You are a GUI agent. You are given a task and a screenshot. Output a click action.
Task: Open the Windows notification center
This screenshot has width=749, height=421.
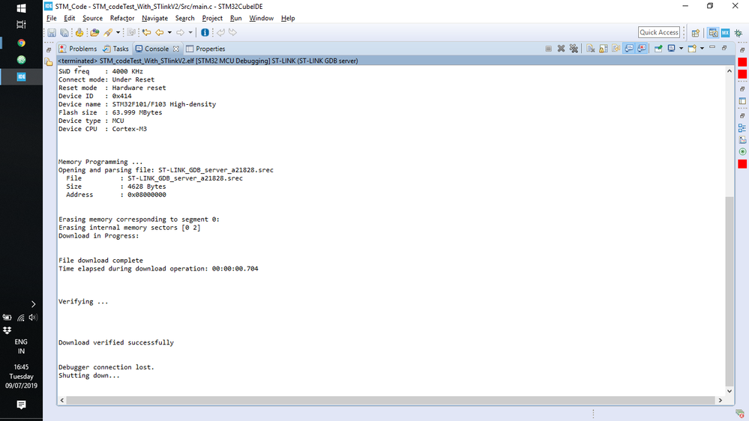click(21, 405)
